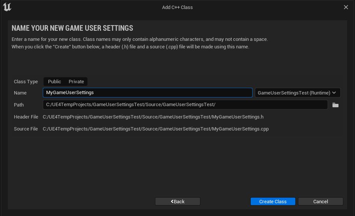
Task: Cancel the class creation
Action: (320, 201)
